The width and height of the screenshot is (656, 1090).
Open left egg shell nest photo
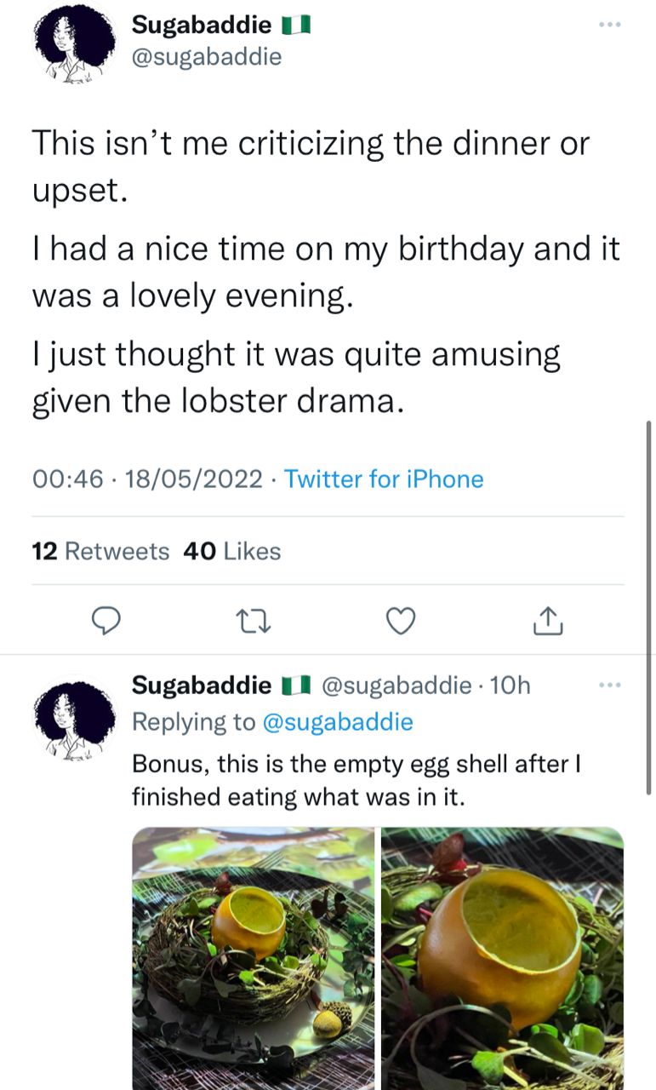[x=253, y=958]
